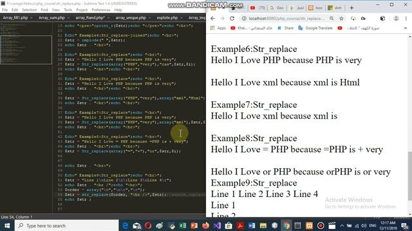Open the Help menu in Sublime Text

click(118, 10)
